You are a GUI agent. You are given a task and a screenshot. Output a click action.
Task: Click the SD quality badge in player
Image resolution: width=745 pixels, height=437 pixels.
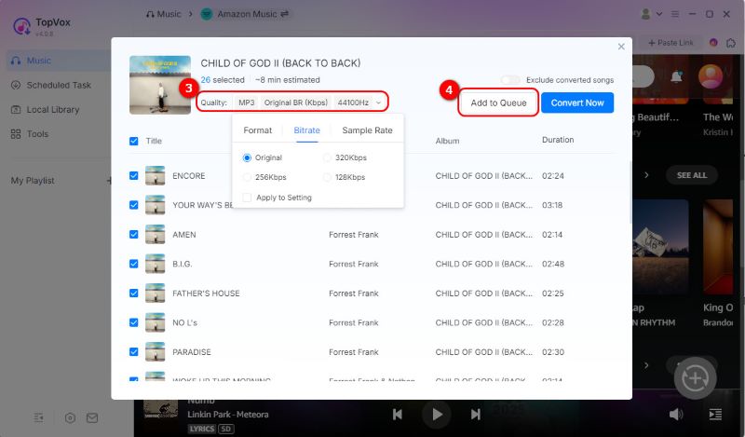[225, 429]
